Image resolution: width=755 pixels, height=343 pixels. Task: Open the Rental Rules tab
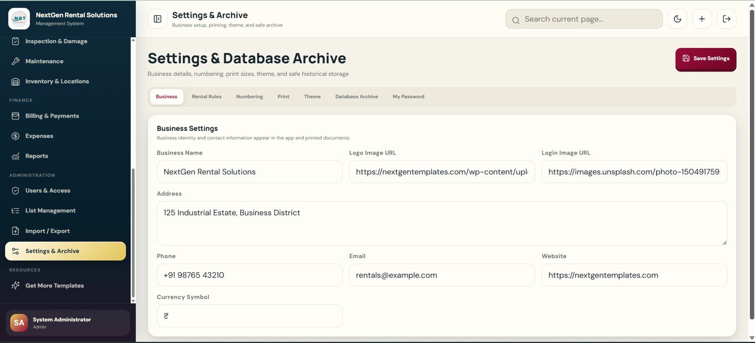point(207,97)
